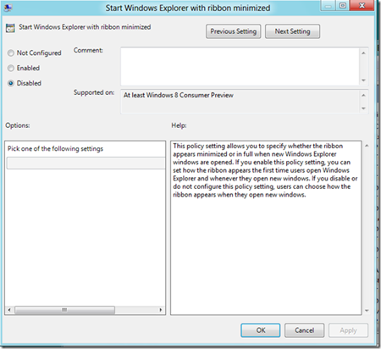Click Supported on box down arrow
The height and width of the screenshot is (349, 381).
coord(363,108)
